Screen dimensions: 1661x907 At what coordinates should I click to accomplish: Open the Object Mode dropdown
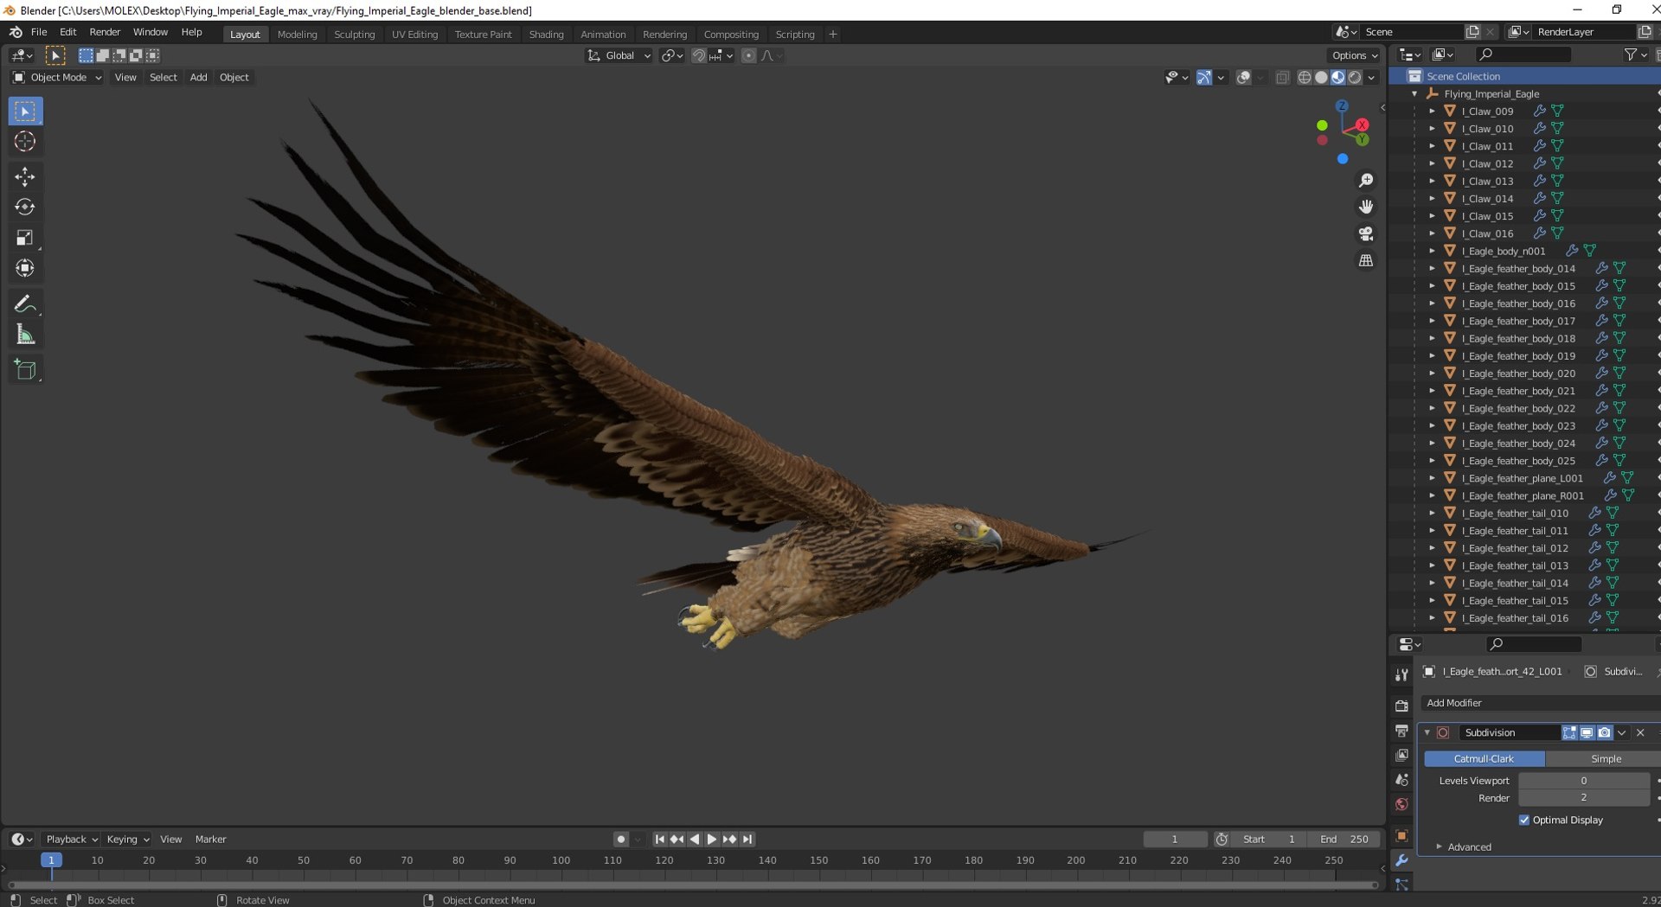click(x=57, y=78)
